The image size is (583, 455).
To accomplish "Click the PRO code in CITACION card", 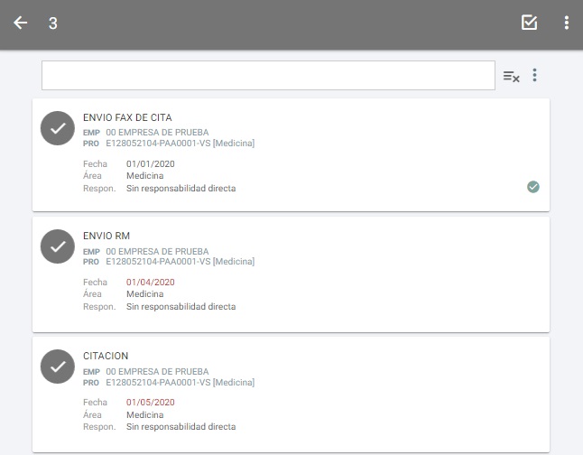I will pyautogui.click(x=180, y=382).
